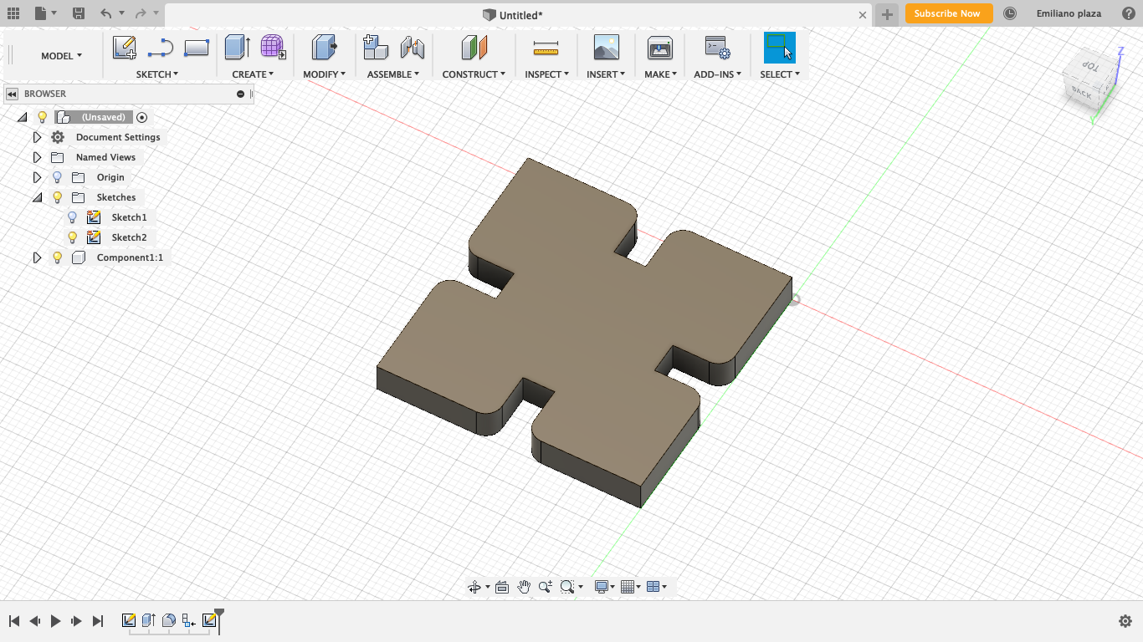Toggle visibility bulb of Origin folder
Image resolution: width=1143 pixels, height=642 pixels.
pos(57,177)
